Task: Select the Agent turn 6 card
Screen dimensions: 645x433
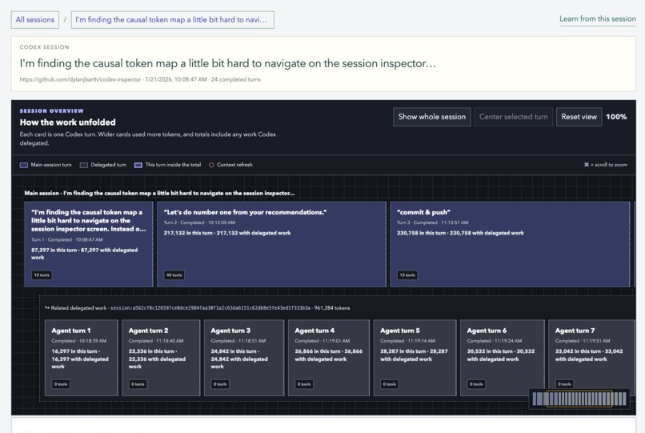Action: tap(503, 358)
